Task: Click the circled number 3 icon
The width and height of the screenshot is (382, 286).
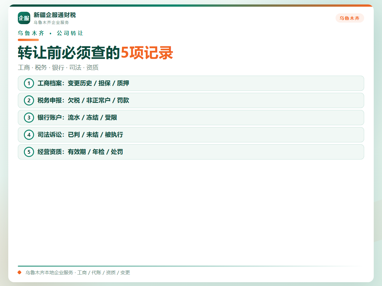Action: coord(29,118)
